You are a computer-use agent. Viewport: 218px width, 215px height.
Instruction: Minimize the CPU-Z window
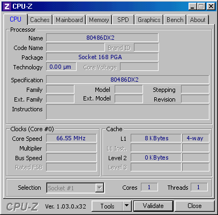pyautogui.click(x=192, y=6)
